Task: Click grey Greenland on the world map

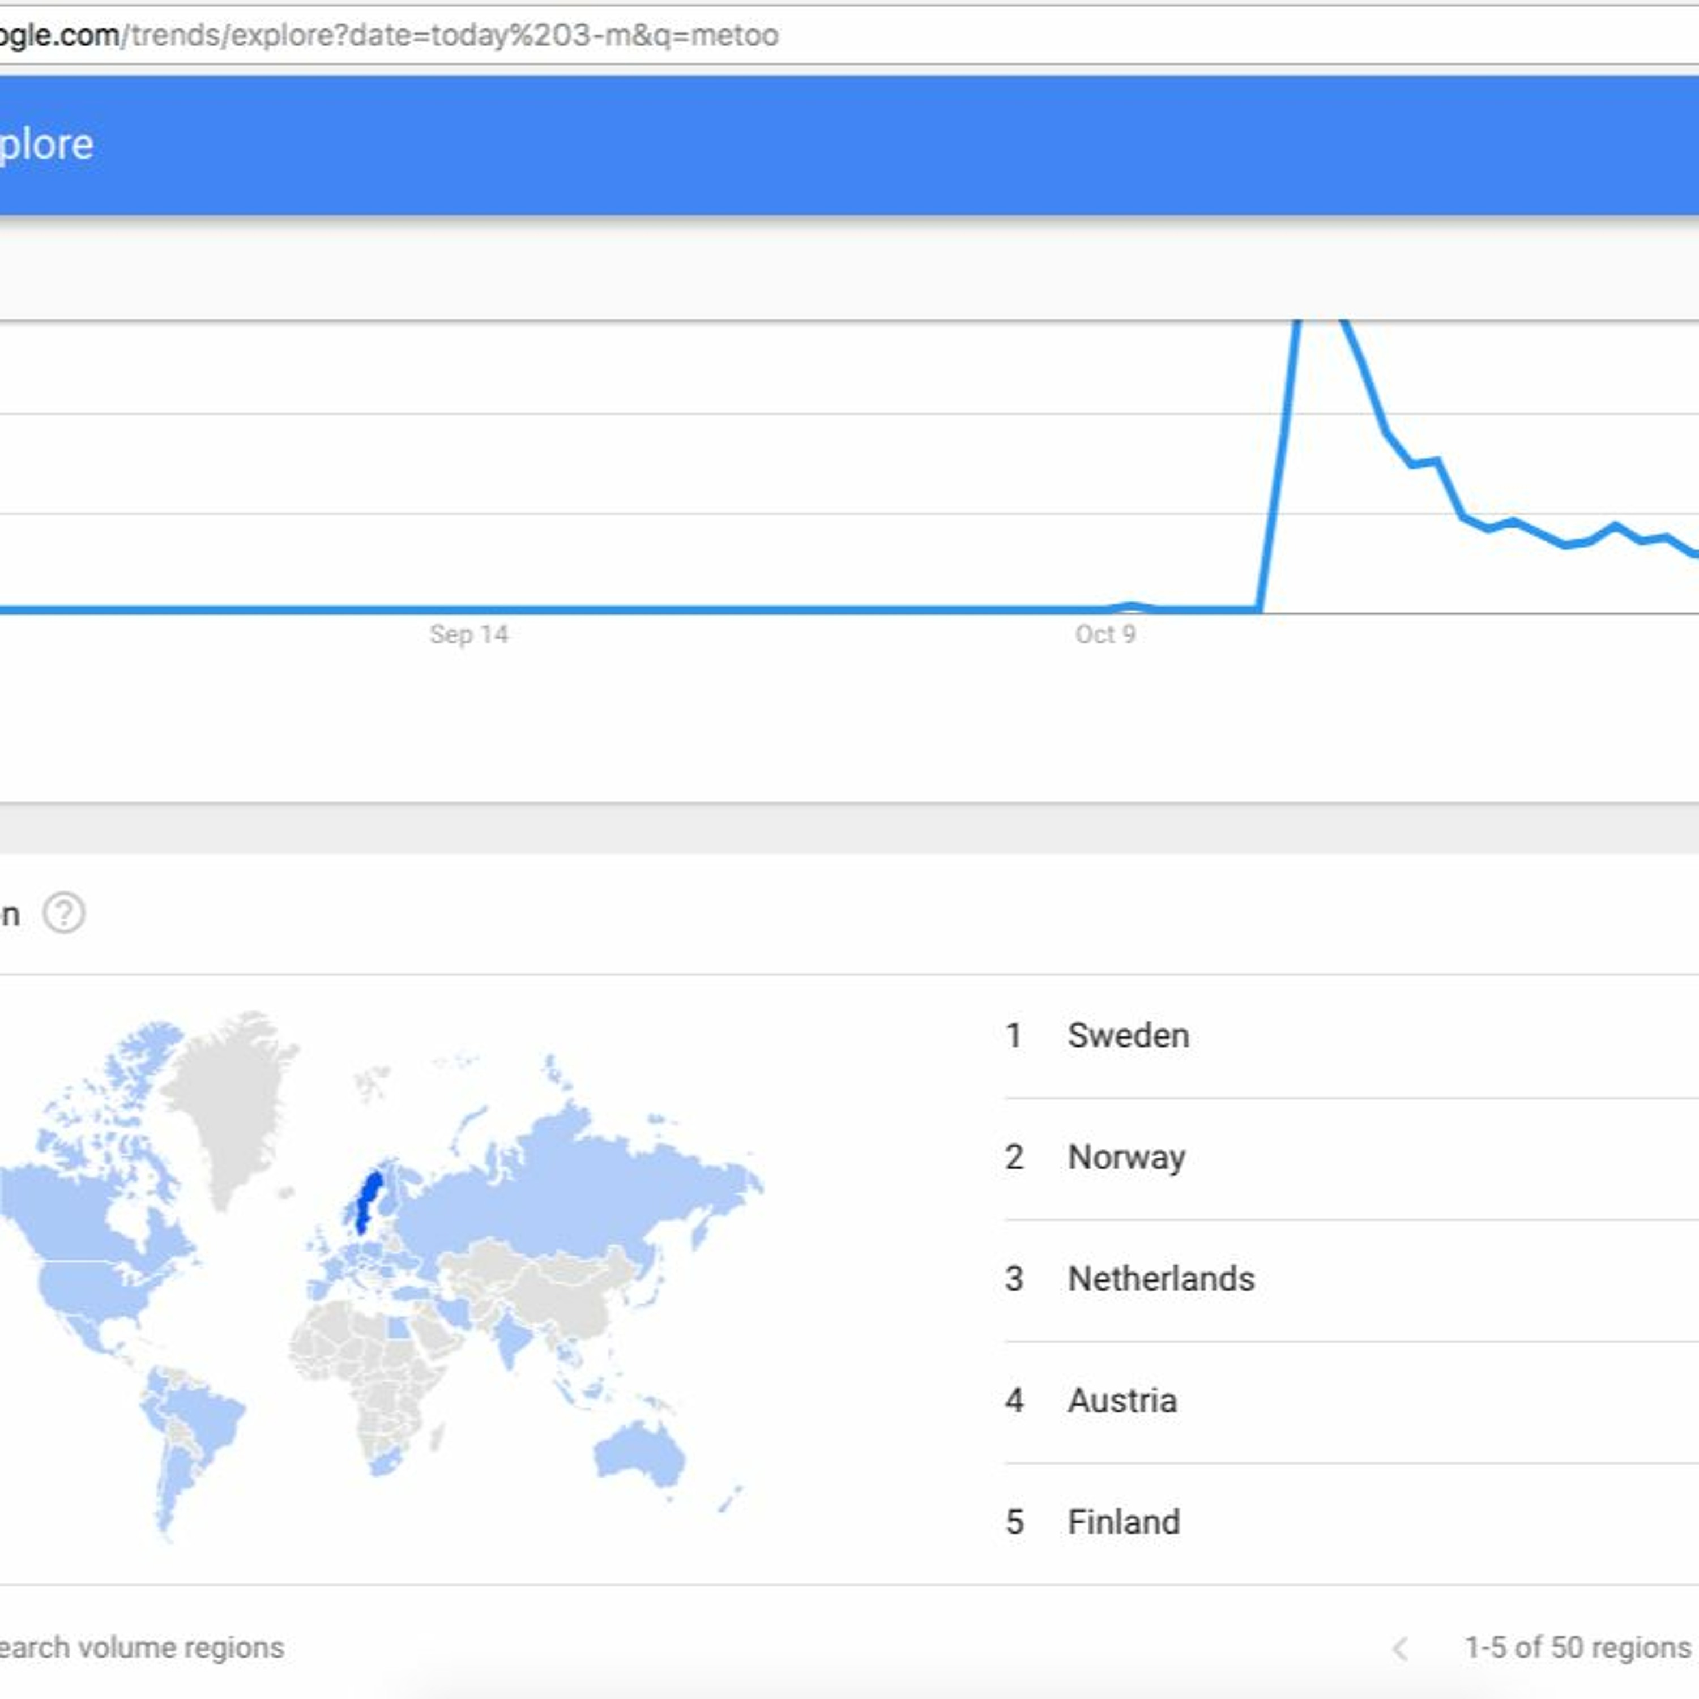Action: pyautogui.click(x=230, y=1099)
